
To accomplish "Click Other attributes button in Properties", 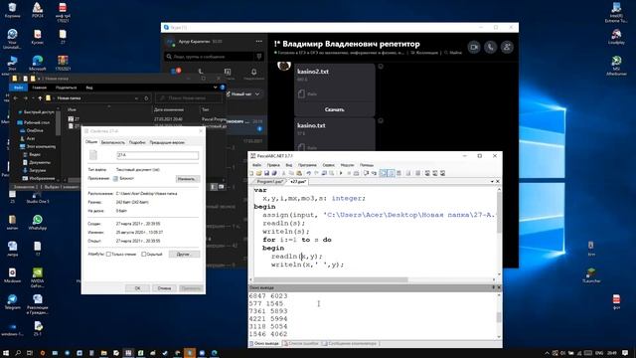I will (x=184, y=255).
